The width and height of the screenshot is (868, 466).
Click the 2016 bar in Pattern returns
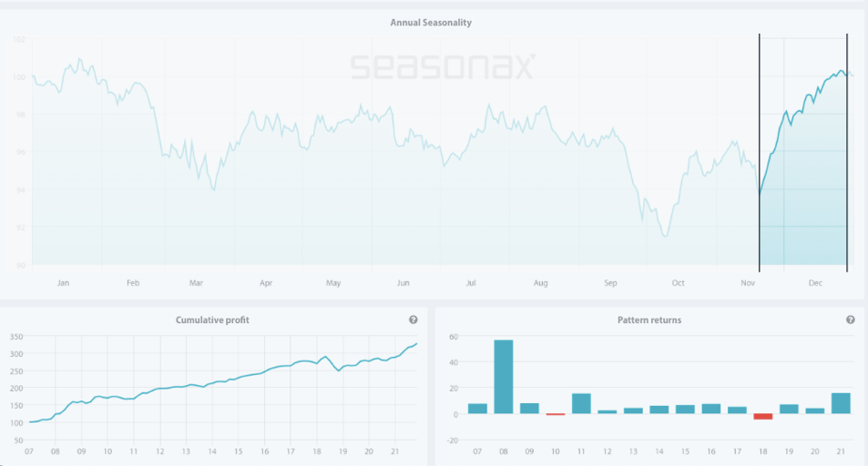click(710, 409)
